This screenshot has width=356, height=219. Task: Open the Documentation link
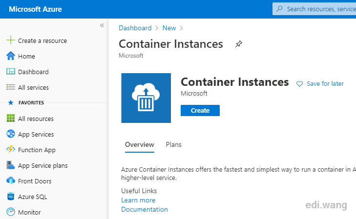point(145,209)
